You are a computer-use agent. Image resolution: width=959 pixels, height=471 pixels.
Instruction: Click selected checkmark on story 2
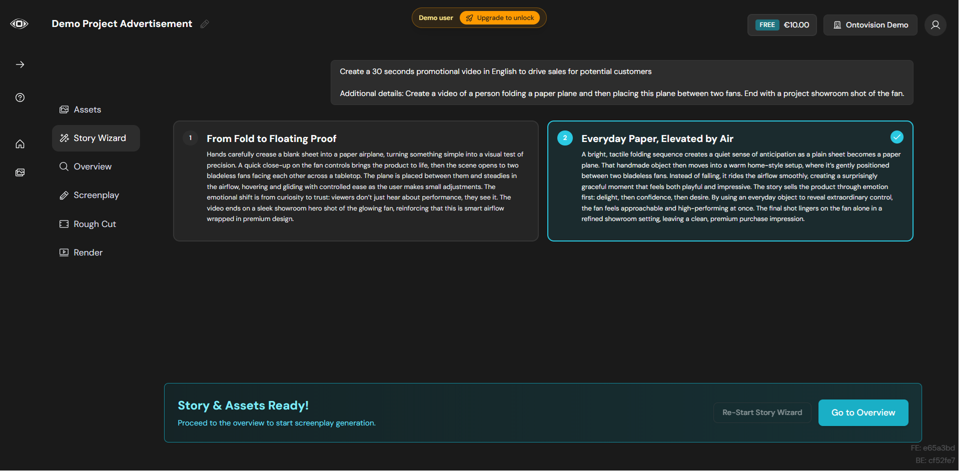click(x=897, y=136)
